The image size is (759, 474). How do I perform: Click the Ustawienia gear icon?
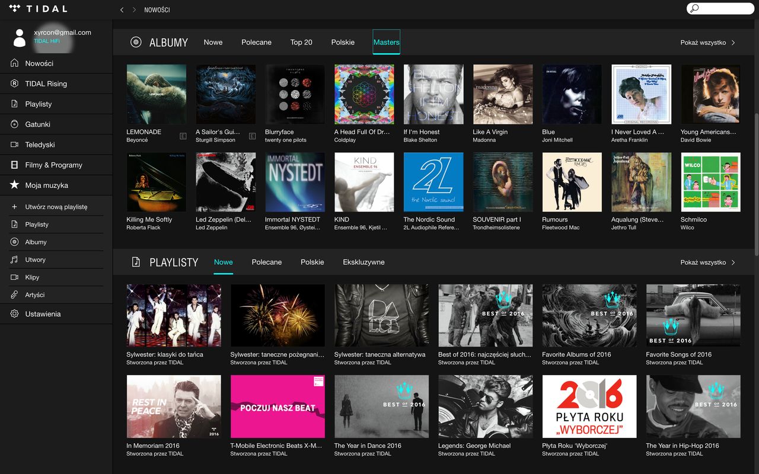click(x=14, y=313)
